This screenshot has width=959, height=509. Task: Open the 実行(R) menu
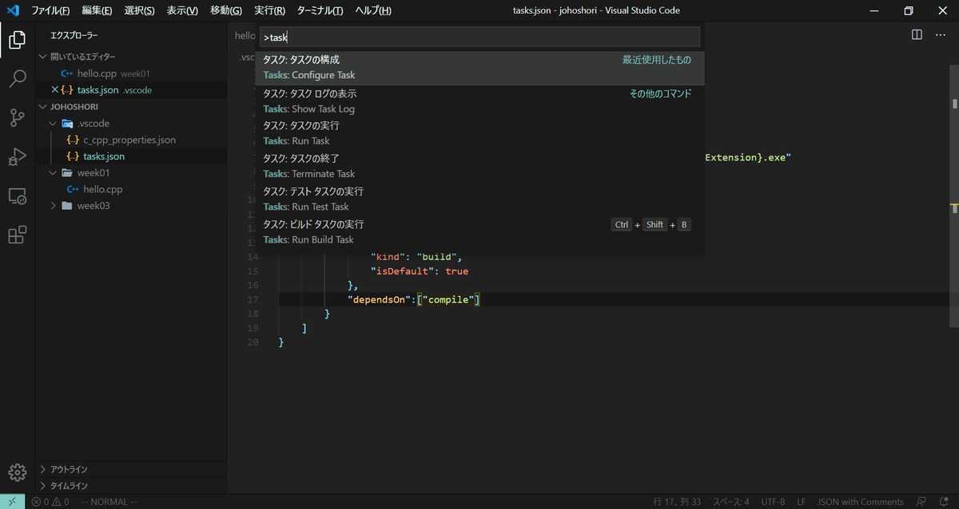click(269, 10)
